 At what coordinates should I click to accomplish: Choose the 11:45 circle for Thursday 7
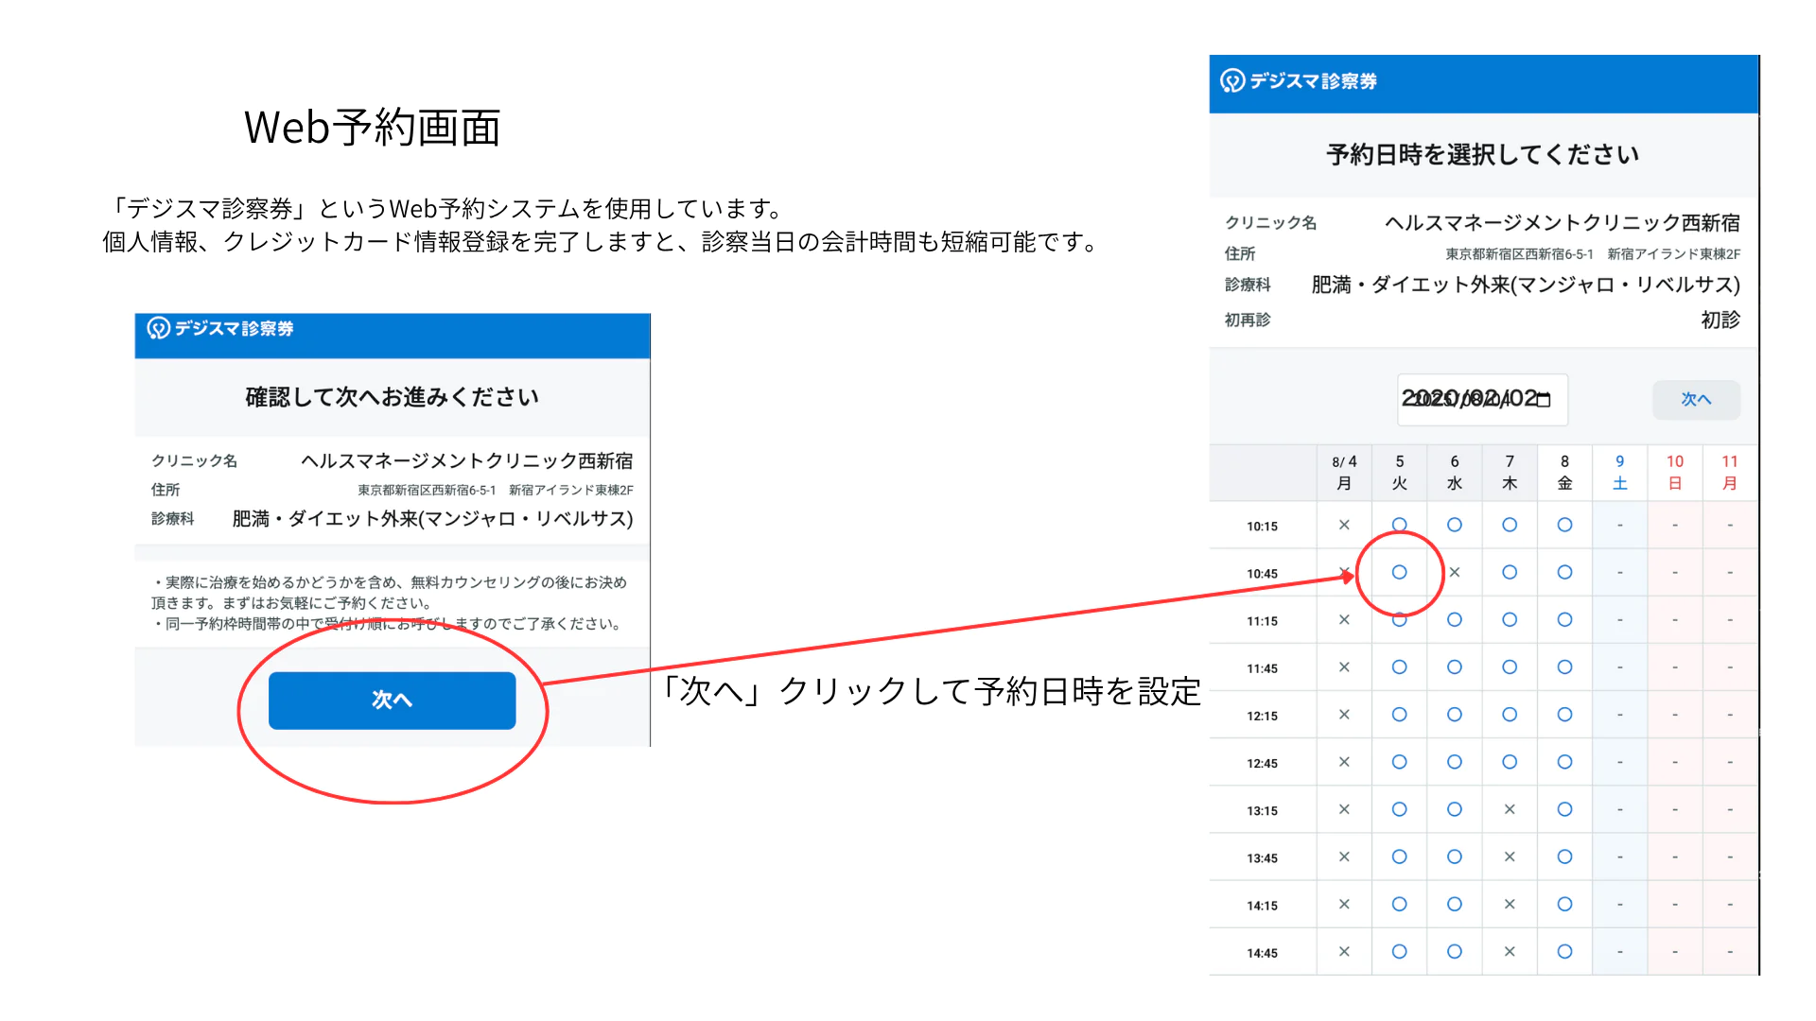[1510, 667]
